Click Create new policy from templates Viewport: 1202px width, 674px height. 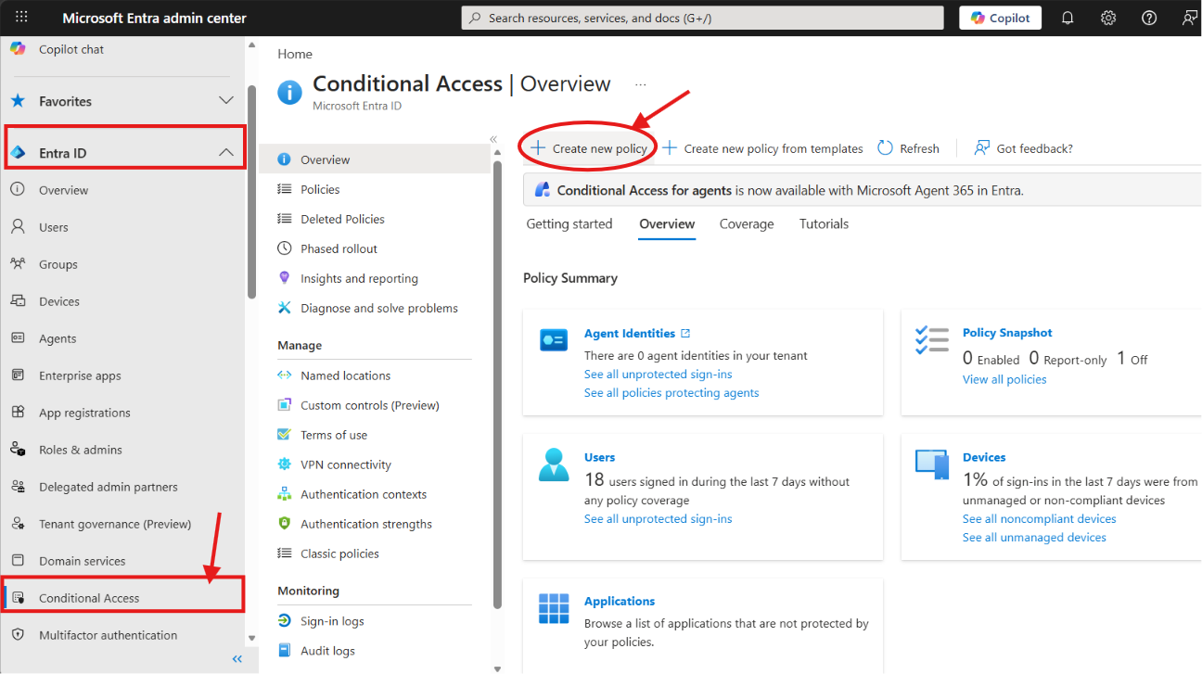point(762,148)
